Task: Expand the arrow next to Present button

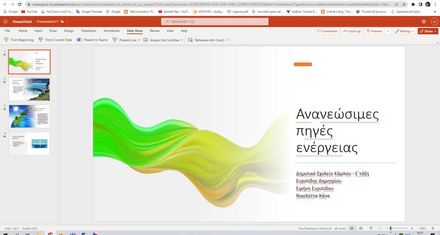Action: tap(388, 31)
